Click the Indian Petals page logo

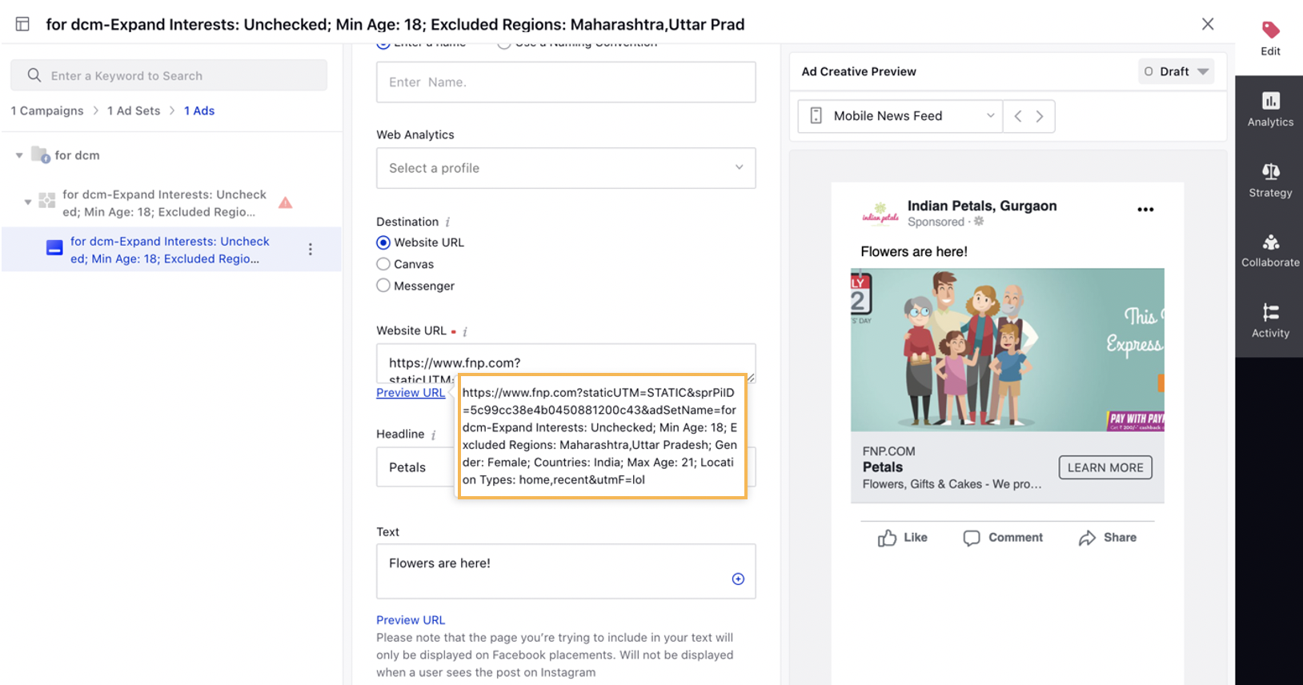point(880,213)
